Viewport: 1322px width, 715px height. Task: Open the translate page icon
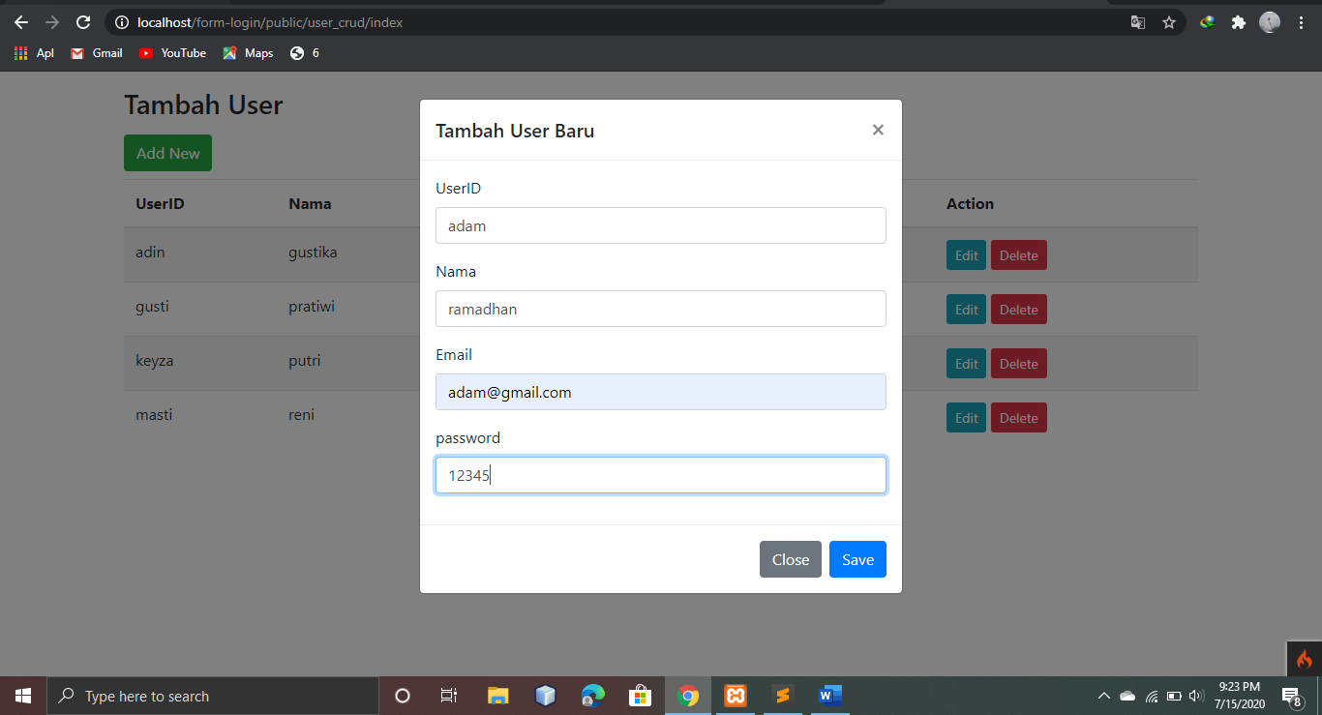pyautogui.click(x=1138, y=22)
